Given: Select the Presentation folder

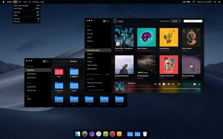Looking at the screenshot, I should coord(59,86).
